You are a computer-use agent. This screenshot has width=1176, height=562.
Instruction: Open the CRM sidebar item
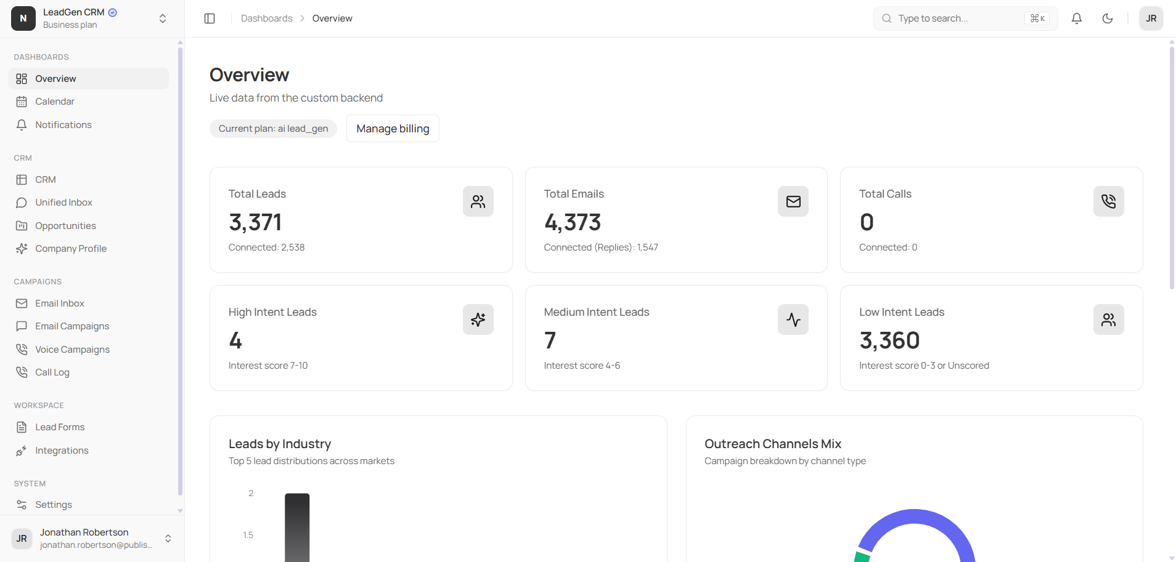(x=88, y=179)
